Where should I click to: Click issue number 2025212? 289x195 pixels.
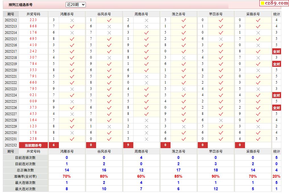pos(11,20)
